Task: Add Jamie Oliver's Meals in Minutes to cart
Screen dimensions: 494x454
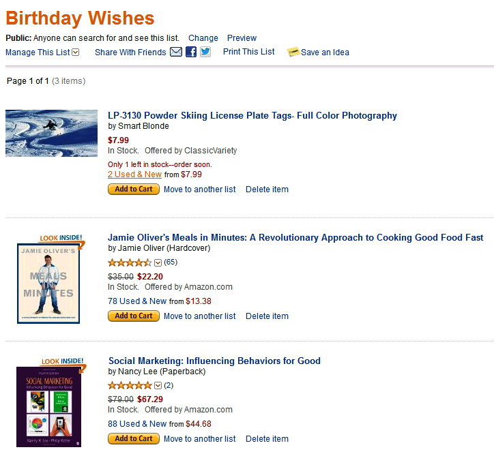Action: pyautogui.click(x=134, y=316)
